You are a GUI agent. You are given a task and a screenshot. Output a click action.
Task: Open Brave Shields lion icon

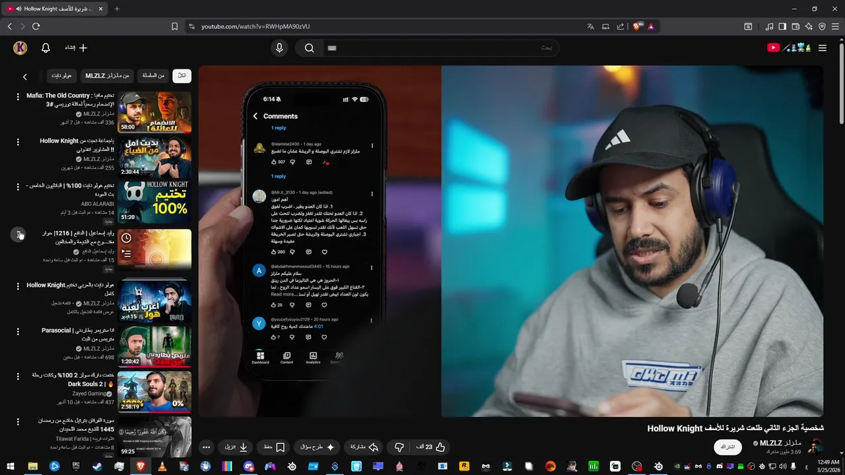[x=636, y=26]
